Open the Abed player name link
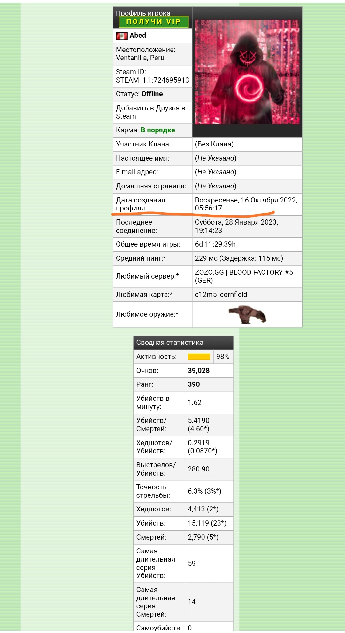Image resolution: width=345 pixels, height=633 pixels. pyautogui.click(x=138, y=36)
